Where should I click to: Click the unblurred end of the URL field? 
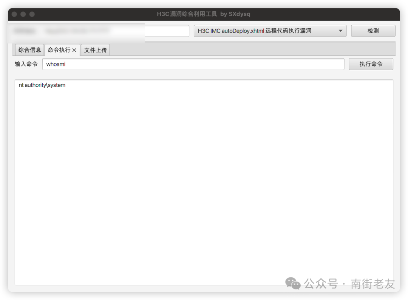coord(167,31)
